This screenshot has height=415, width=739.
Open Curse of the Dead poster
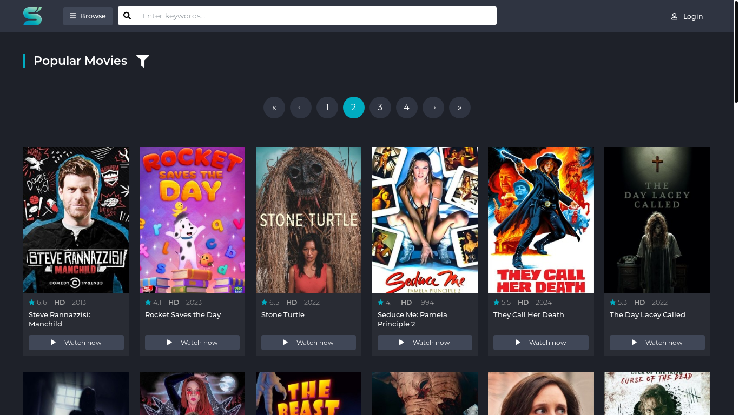pyautogui.click(x=657, y=393)
